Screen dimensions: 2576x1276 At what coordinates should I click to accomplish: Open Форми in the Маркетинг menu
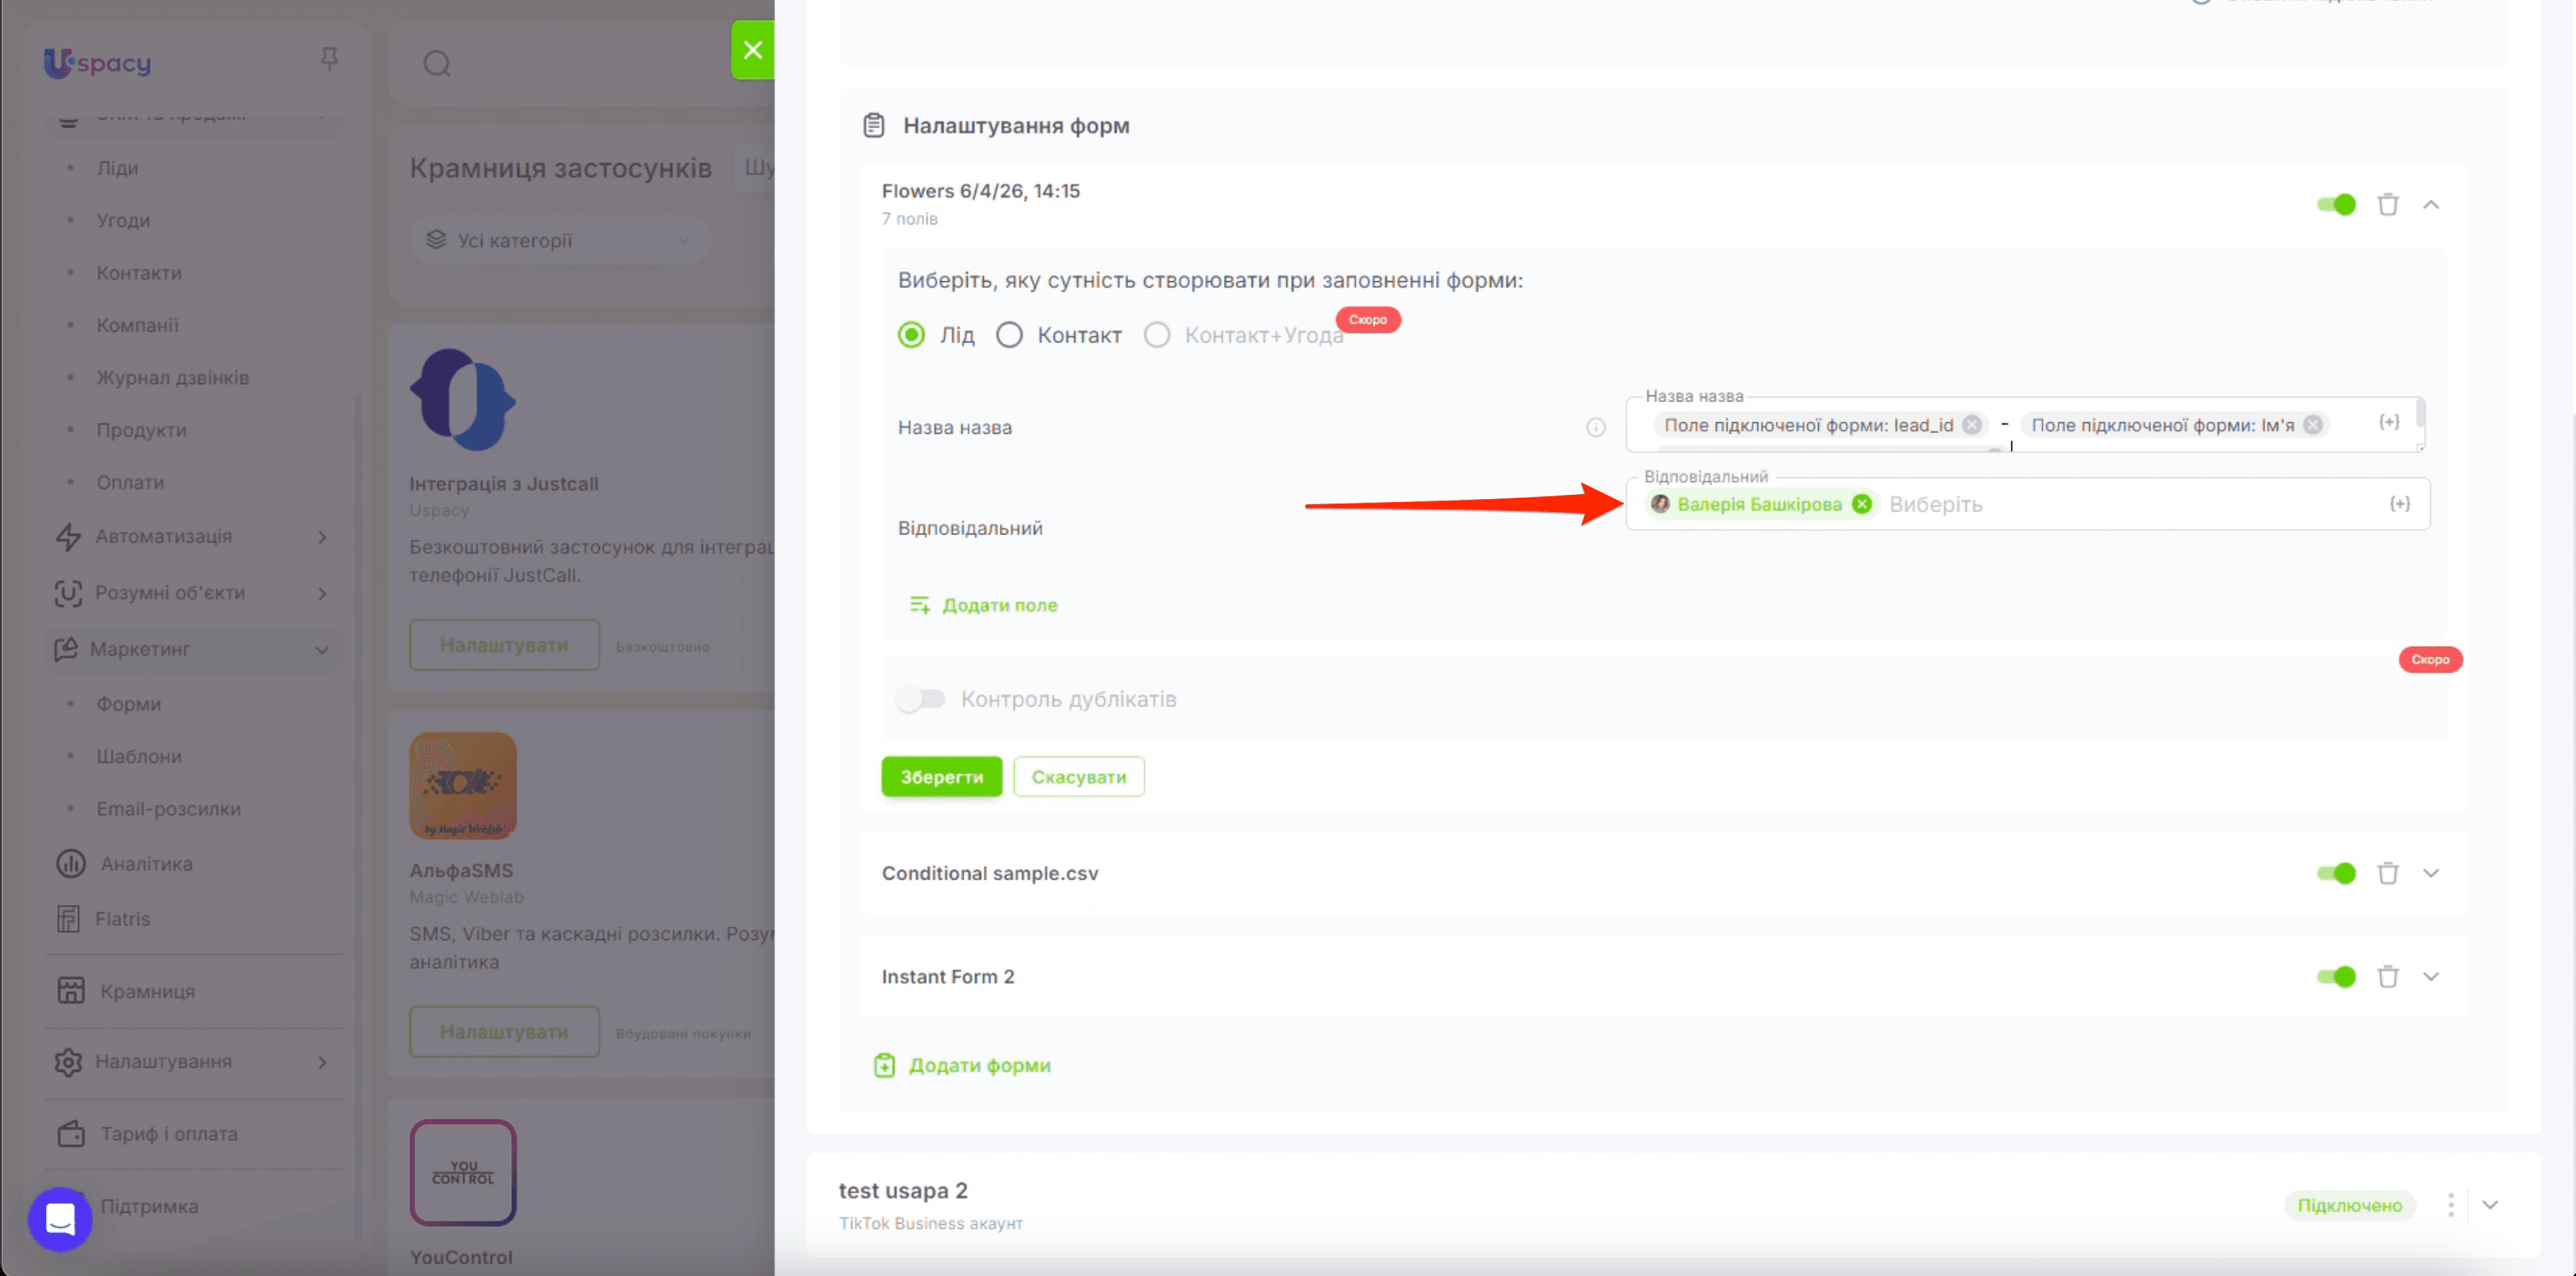tap(128, 704)
